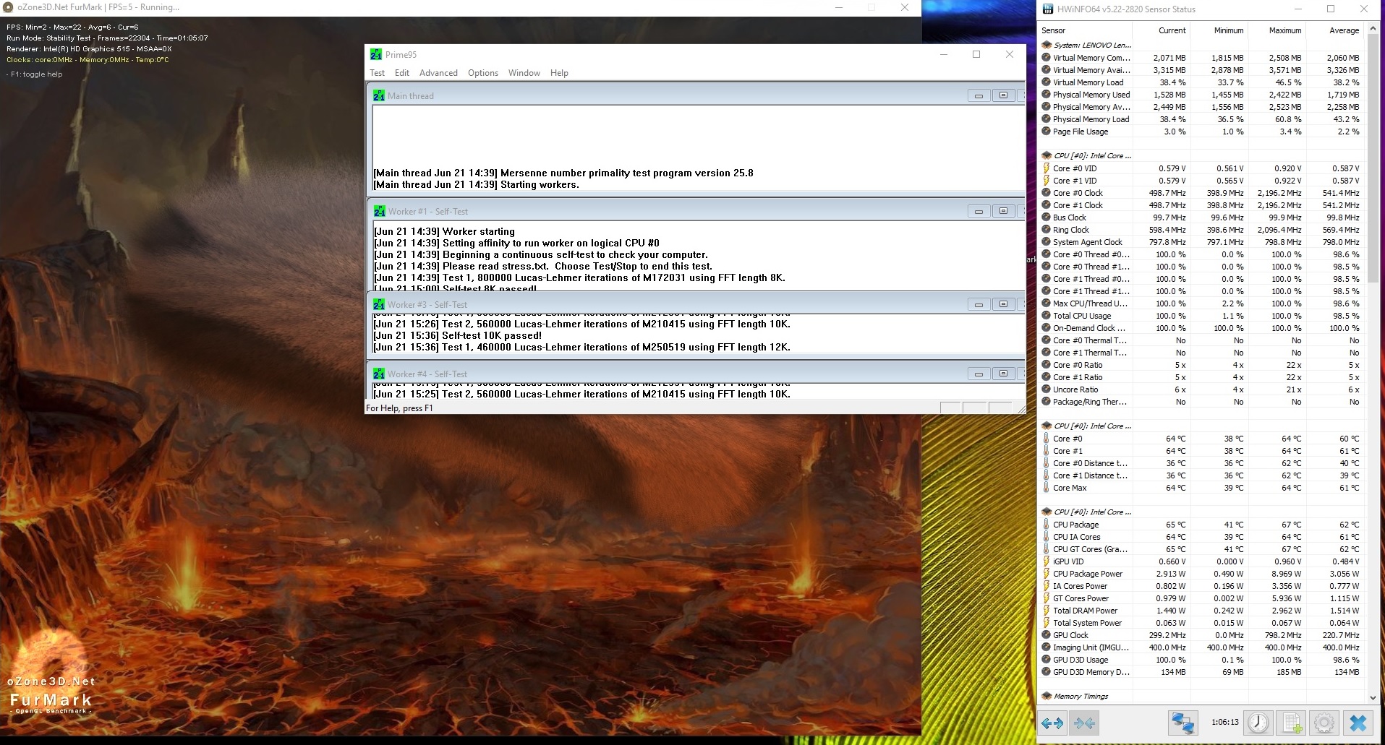The height and width of the screenshot is (745, 1385).
Task: Click the Sensor column header
Action: (x=1085, y=30)
